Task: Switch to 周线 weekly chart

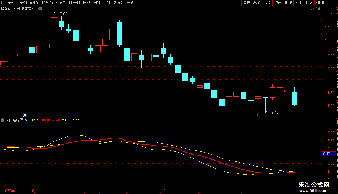Action: point(97,3)
